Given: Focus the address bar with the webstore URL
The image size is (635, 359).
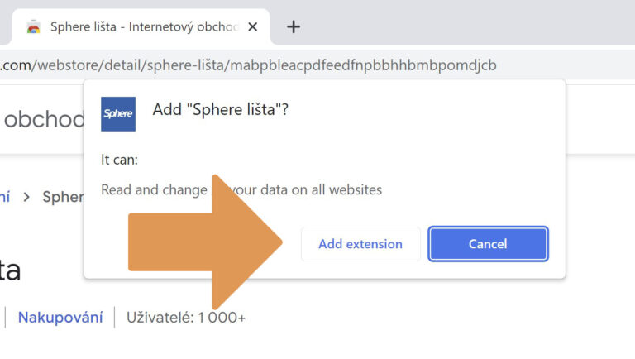Looking at the screenshot, I should coord(248,65).
